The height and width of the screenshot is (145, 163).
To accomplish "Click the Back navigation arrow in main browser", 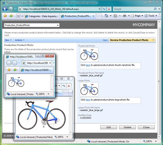I will pos(5,9).
